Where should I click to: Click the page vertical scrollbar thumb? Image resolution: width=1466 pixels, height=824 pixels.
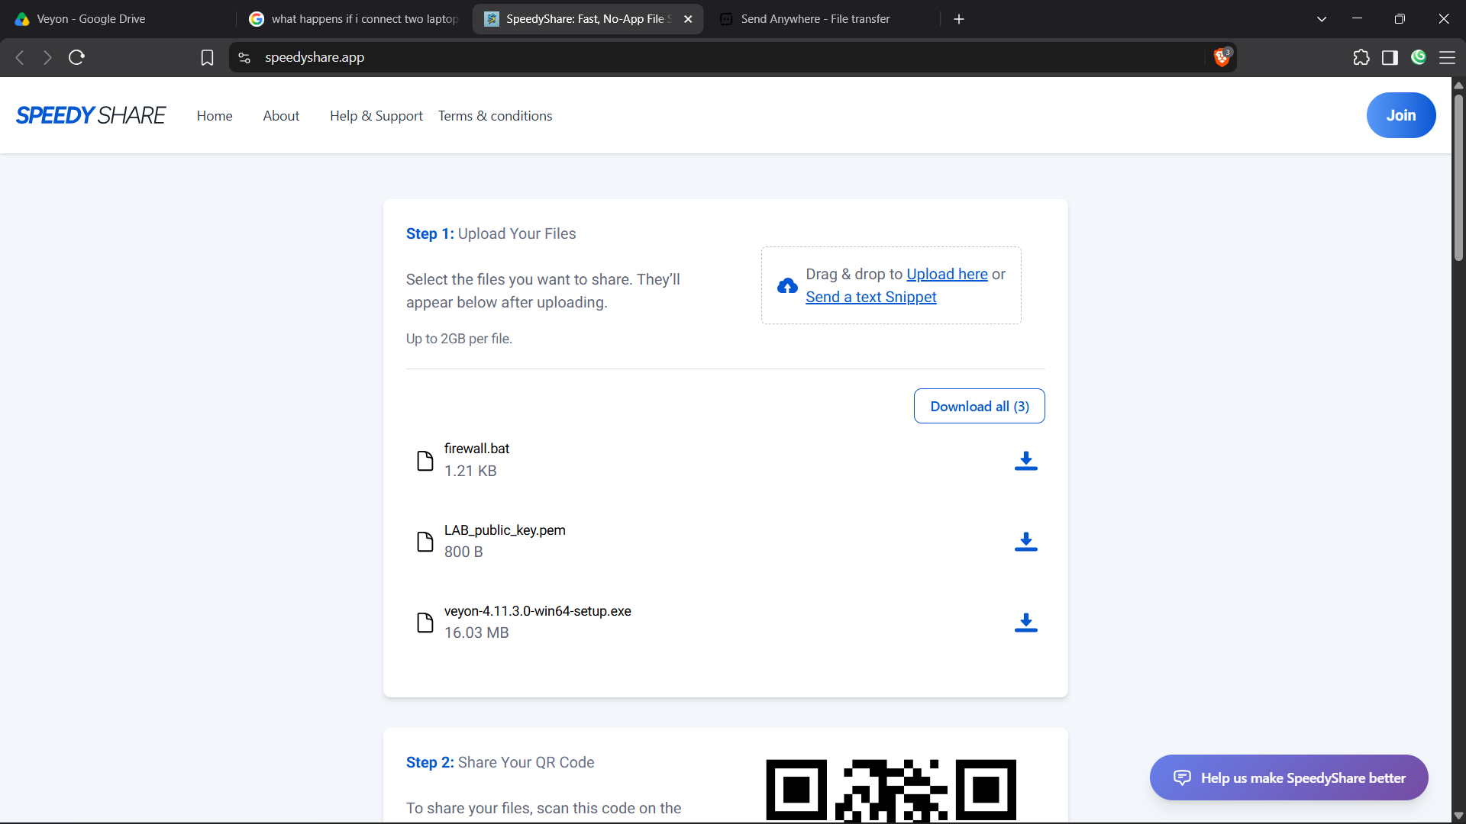coord(1458,177)
